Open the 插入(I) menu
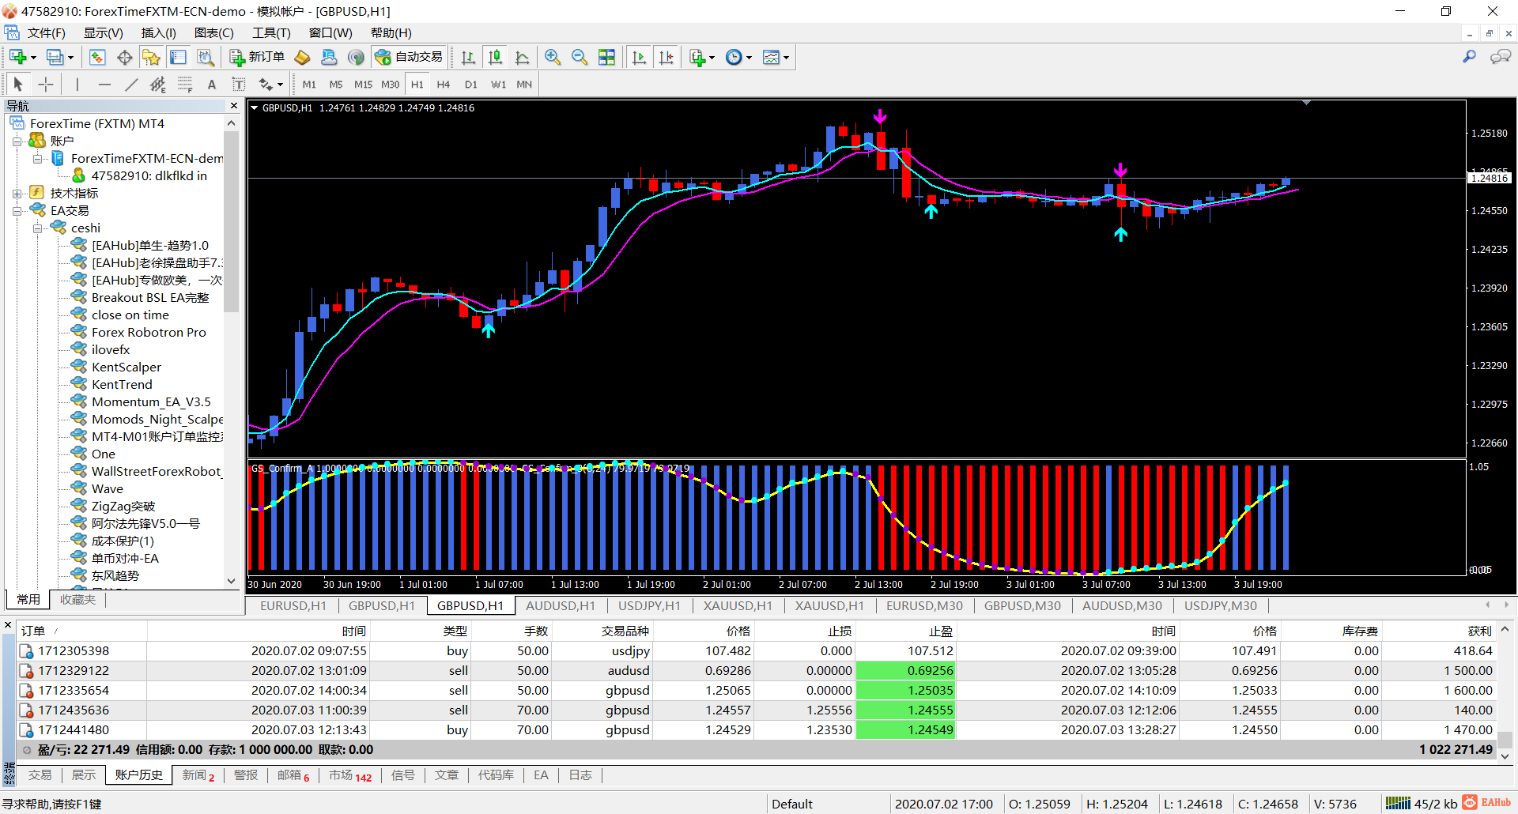This screenshot has height=814, width=1518. click(x=158, y=33)
